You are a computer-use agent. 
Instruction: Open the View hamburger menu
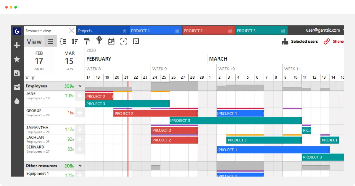coord(51,42)
